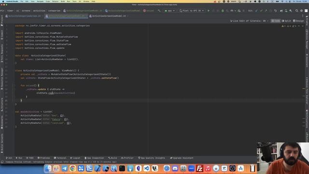The image size is (309, 174).
Task: Open the Profiler tool window
Action: [127, 158]
